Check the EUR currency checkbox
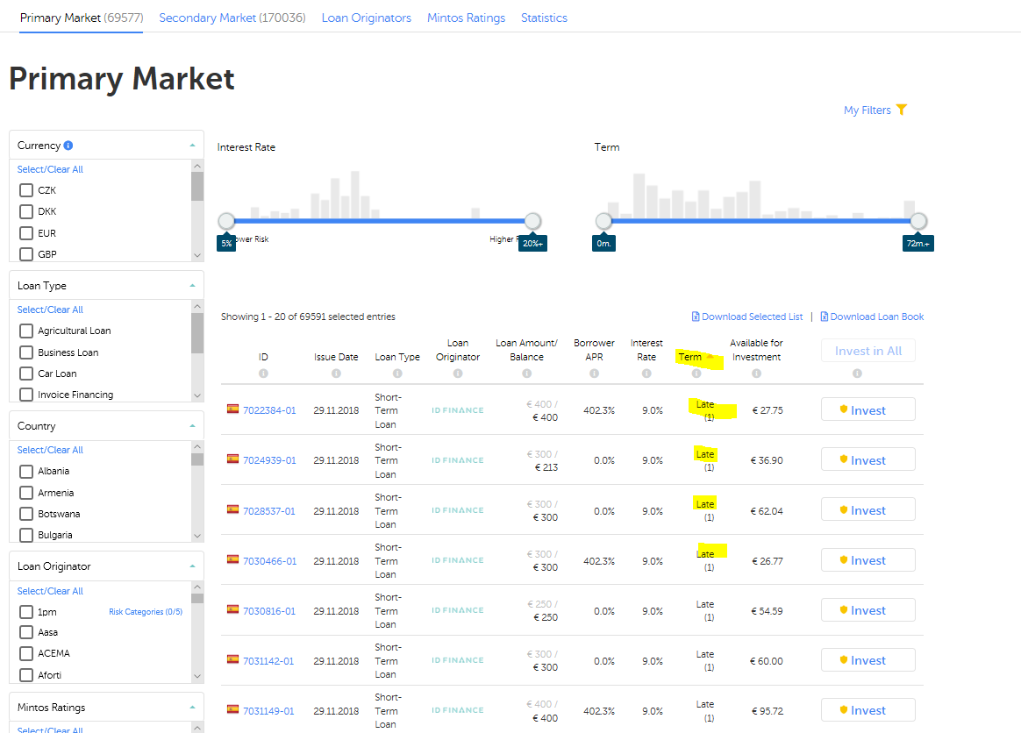The image size is (1021, 733). click(26, 233)
